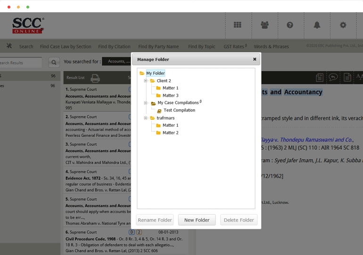Click the print icon beside Result List
Image resolution: width=363 pixels, height=255 pixels.
tap(95, 78)
